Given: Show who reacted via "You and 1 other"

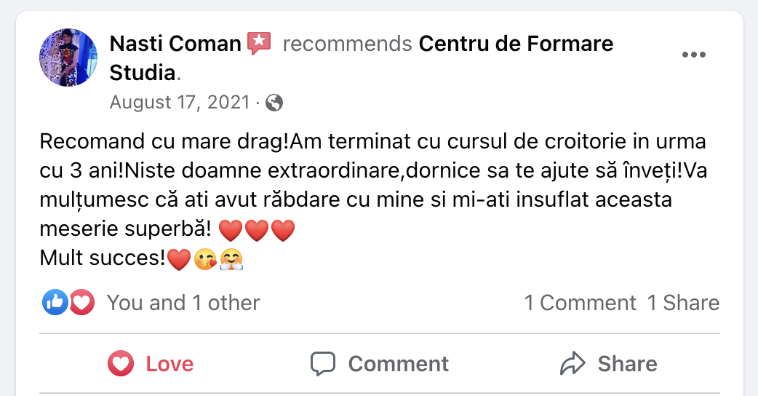Looking at the screenshot, I should [183, 302].
